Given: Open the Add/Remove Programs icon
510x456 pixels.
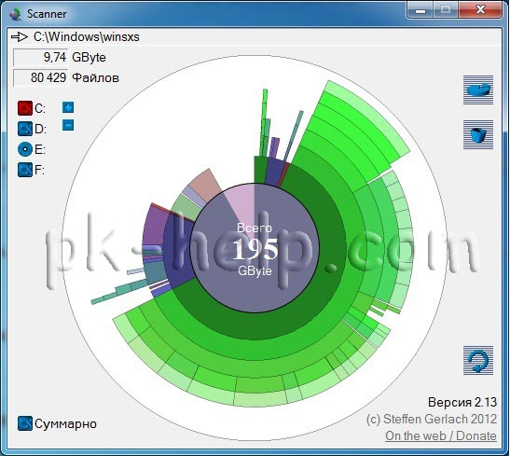Looking at the screenshot, I should click(x=478, y=90).
